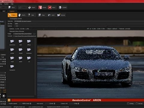Viewport: 144px width, 108px height.
Task: Open the automotive materials folder
Action: tap(12, 42)
